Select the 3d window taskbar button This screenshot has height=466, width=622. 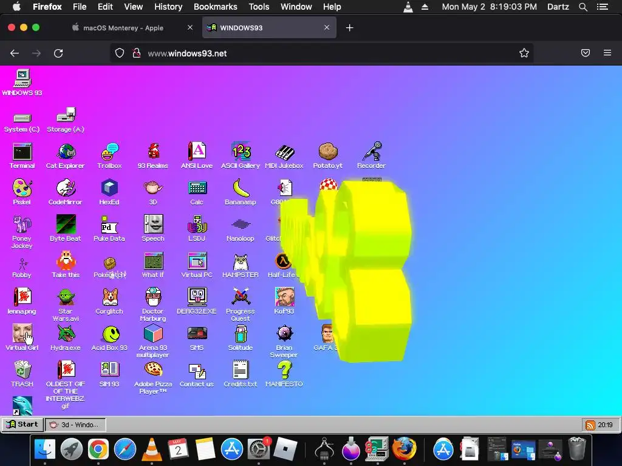click(75, 425)
